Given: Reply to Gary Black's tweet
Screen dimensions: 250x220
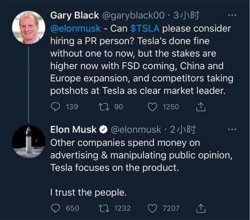Looking at the screenshot, I should click(55, 107).
